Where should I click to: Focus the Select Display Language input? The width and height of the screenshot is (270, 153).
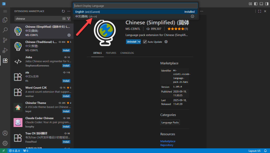pyautogui.click(x=135, y=6)
